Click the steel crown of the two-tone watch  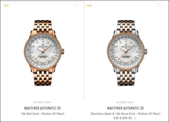(146, 51)
